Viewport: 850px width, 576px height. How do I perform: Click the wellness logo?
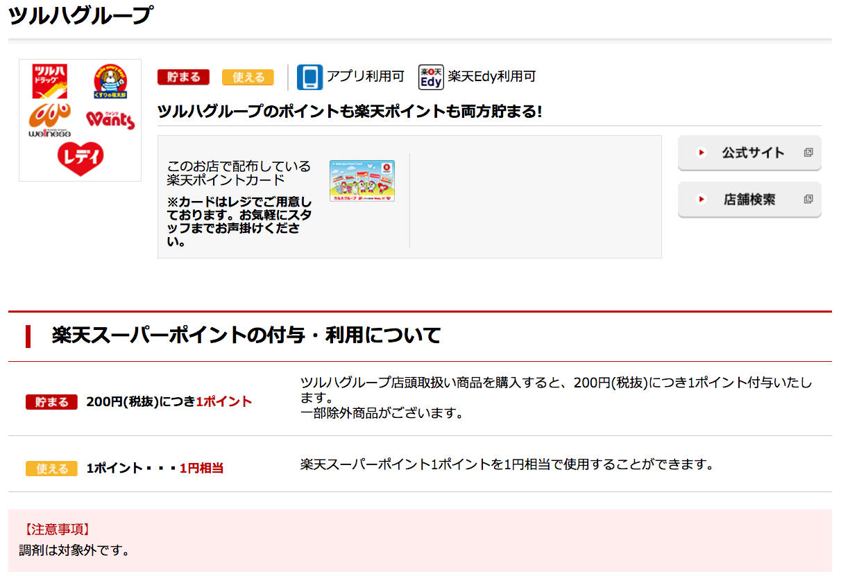pos(49,121)
